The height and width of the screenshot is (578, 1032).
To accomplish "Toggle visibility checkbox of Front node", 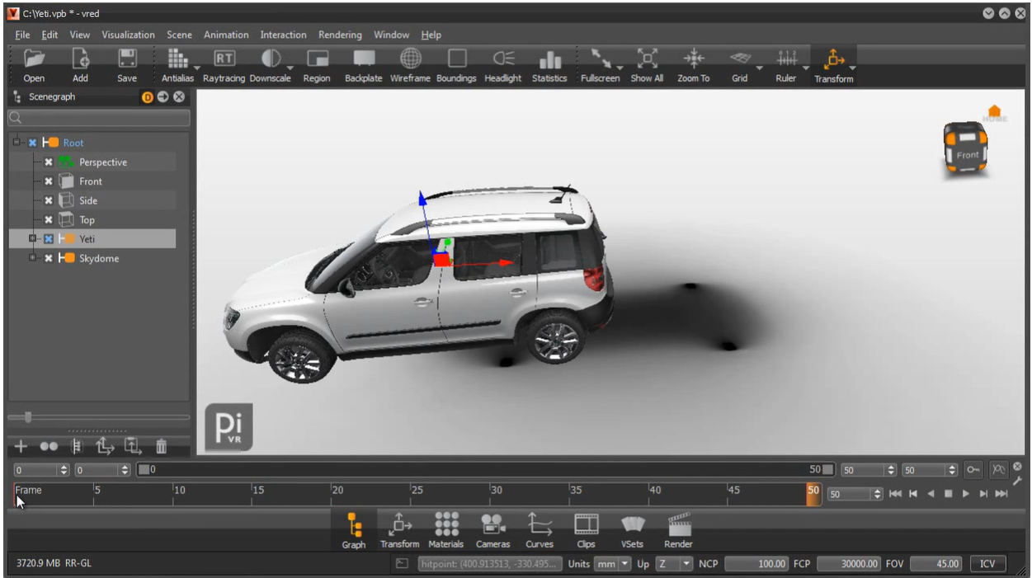I will 48,181.
